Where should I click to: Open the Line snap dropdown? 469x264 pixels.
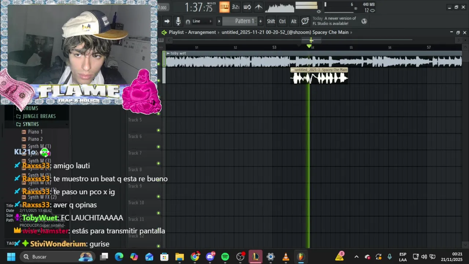(201, 21)
